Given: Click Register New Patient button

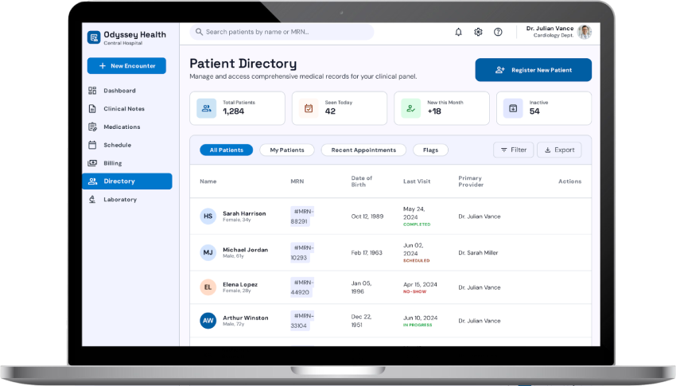Looking at the screenshot, I should pos(534,70).
